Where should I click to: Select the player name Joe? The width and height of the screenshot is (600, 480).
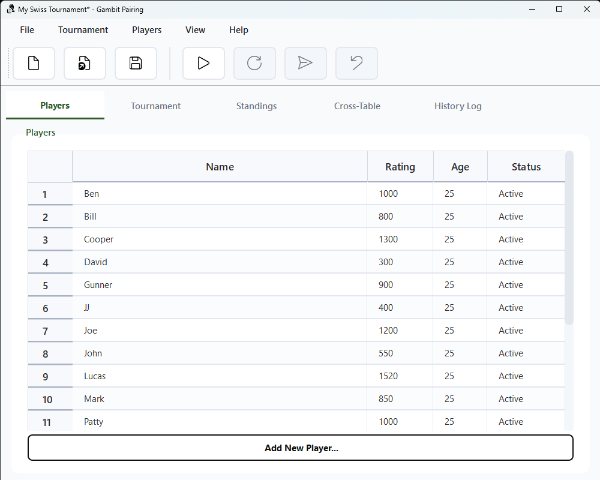91,331
